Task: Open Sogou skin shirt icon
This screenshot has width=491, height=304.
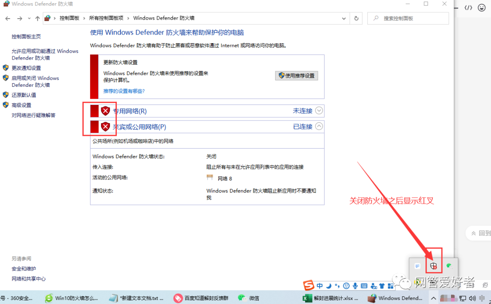Action: point(382,286)
